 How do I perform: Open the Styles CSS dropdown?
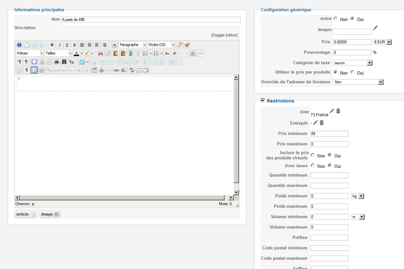coord(161,45)
